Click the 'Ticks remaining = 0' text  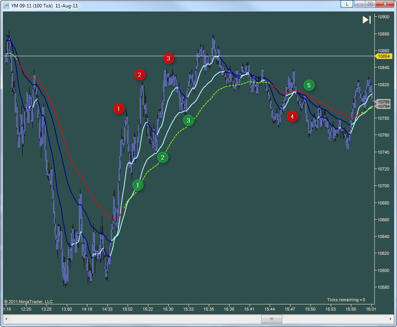click(x=346, y=300)
